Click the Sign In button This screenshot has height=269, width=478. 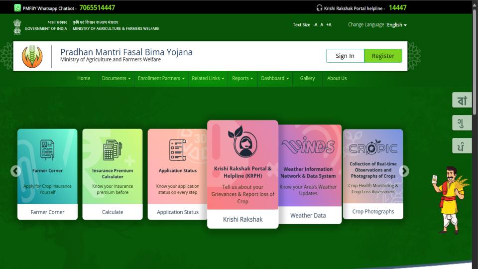345,56
